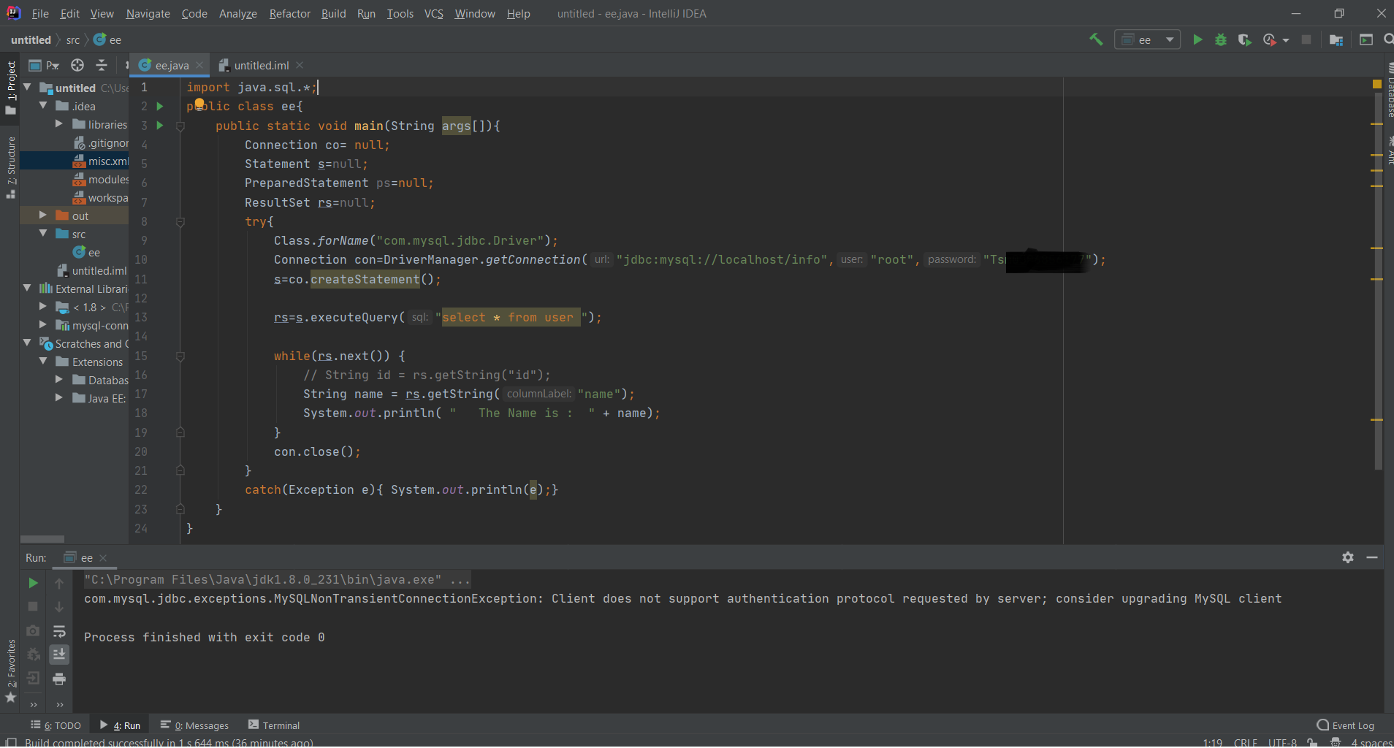
Task: Collapse External Libraries node
Action: (27, 288)
